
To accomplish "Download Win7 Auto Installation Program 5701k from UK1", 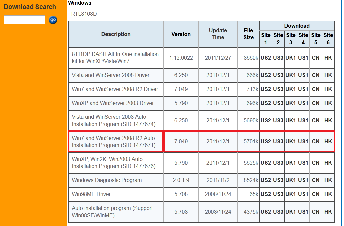I will coord(291,142).
